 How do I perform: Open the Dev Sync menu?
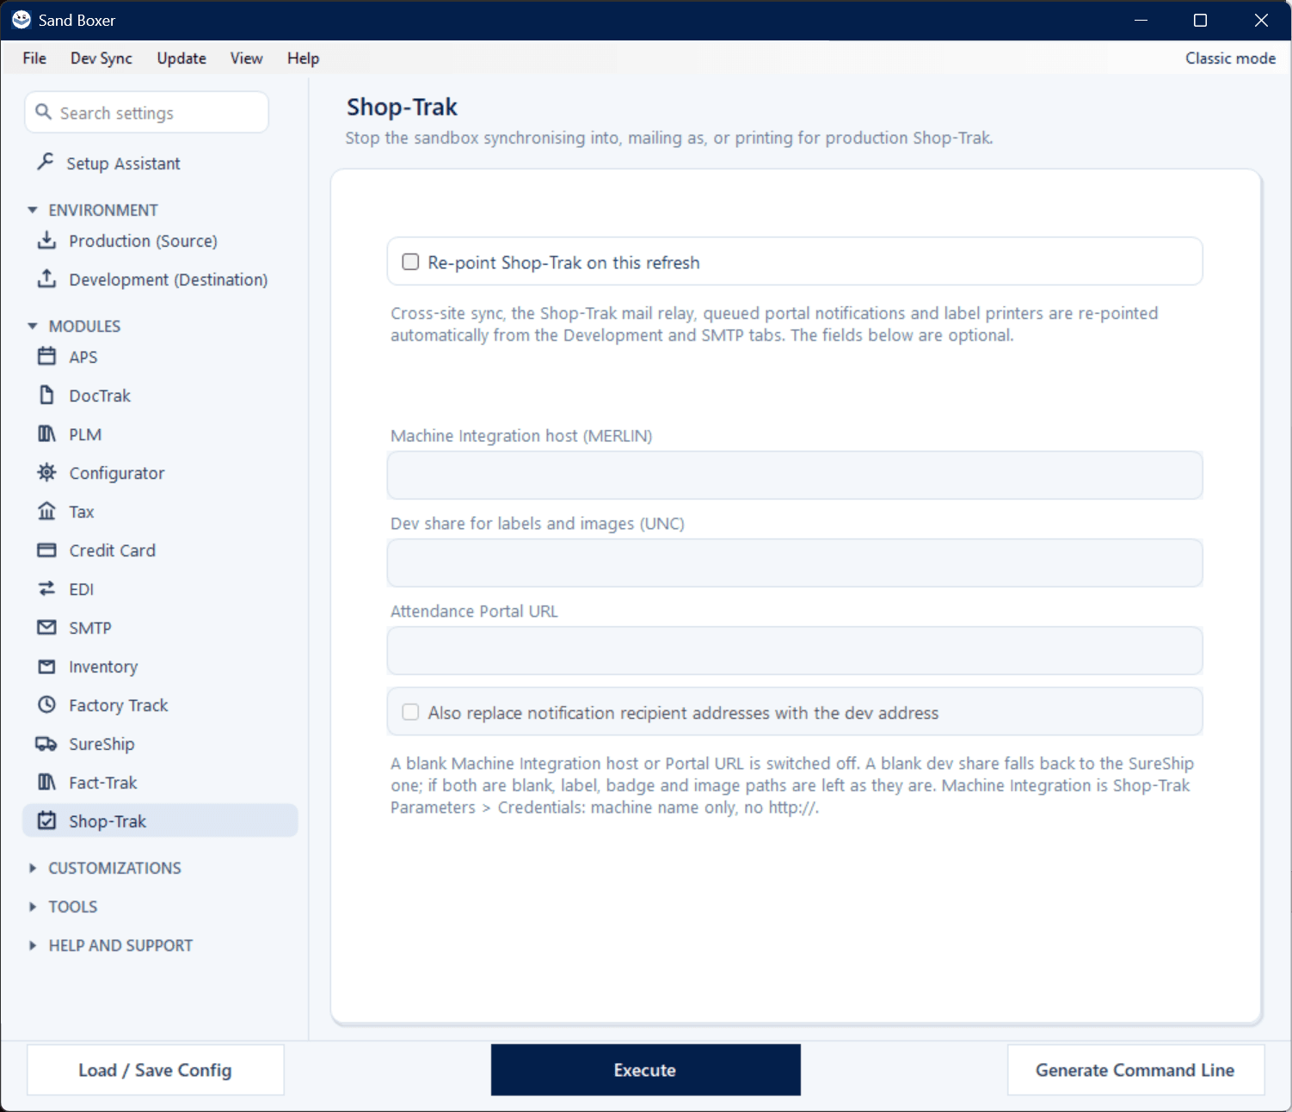[x=102, y=58]
